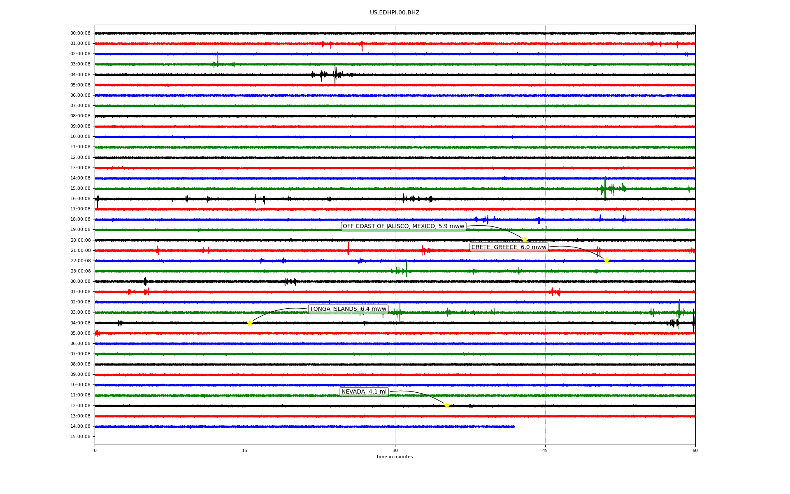Click the x-axis label 'time in minutes'
790x494 pixels.
pos(395,457)
